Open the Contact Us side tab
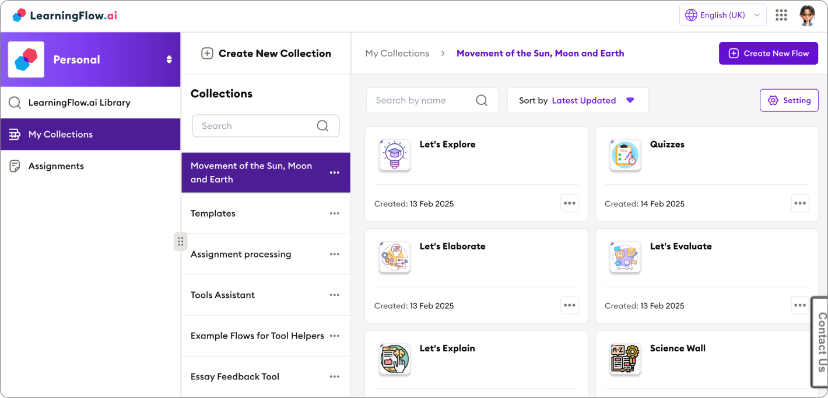The image size is (828, 398). (820, 342)
